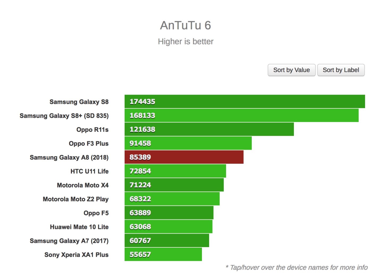372x278 pixels.
Task: Click the 121638 benchmark bar
Action: click(x=209, y=129)
